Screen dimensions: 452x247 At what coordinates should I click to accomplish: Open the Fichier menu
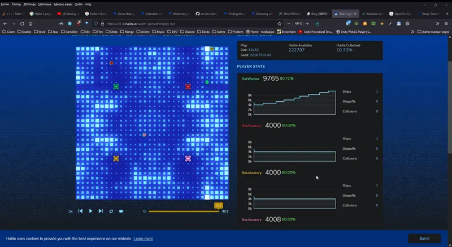pyautogui.click(x=5, y=5)
